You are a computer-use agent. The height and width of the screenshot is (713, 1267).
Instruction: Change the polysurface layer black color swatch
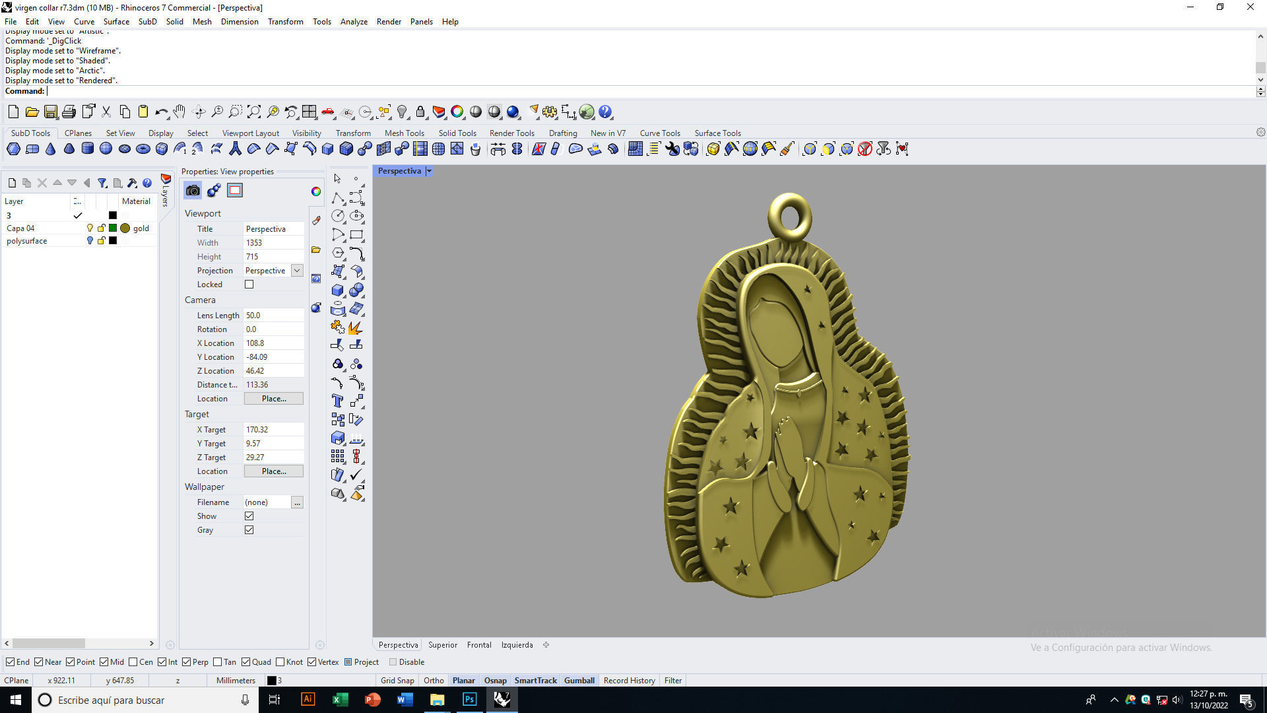[x=113, y=241]
